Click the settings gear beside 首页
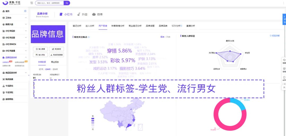 click(25, 11)
